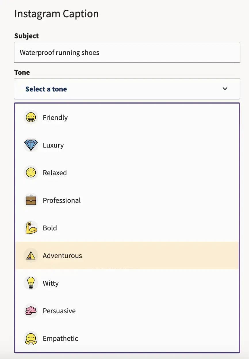Choose the Friendly tone option
The image size is (249, 359).
(x=55, y=118)
